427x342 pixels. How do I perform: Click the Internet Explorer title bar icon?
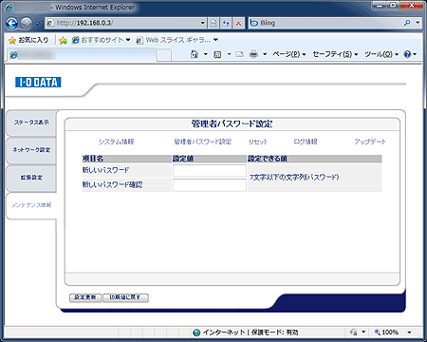[9, 8]
